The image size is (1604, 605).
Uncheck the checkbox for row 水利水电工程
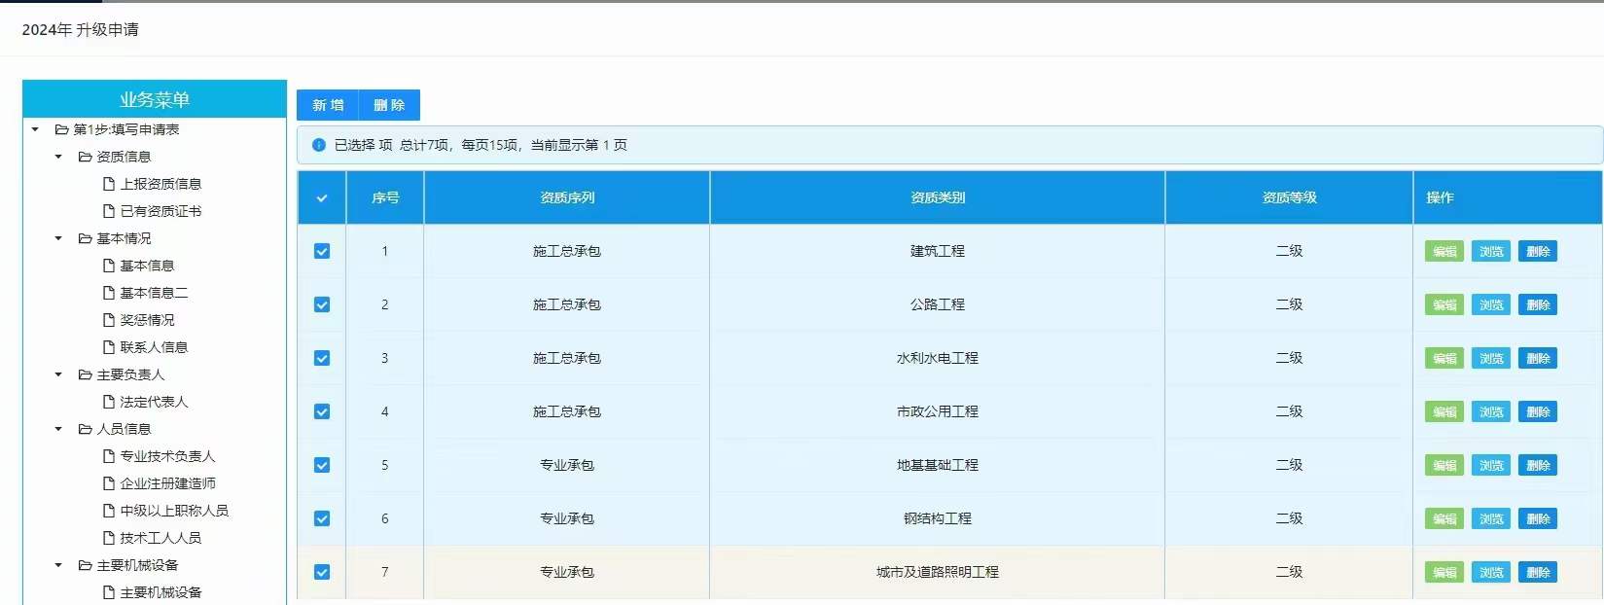tap(322, 358)
